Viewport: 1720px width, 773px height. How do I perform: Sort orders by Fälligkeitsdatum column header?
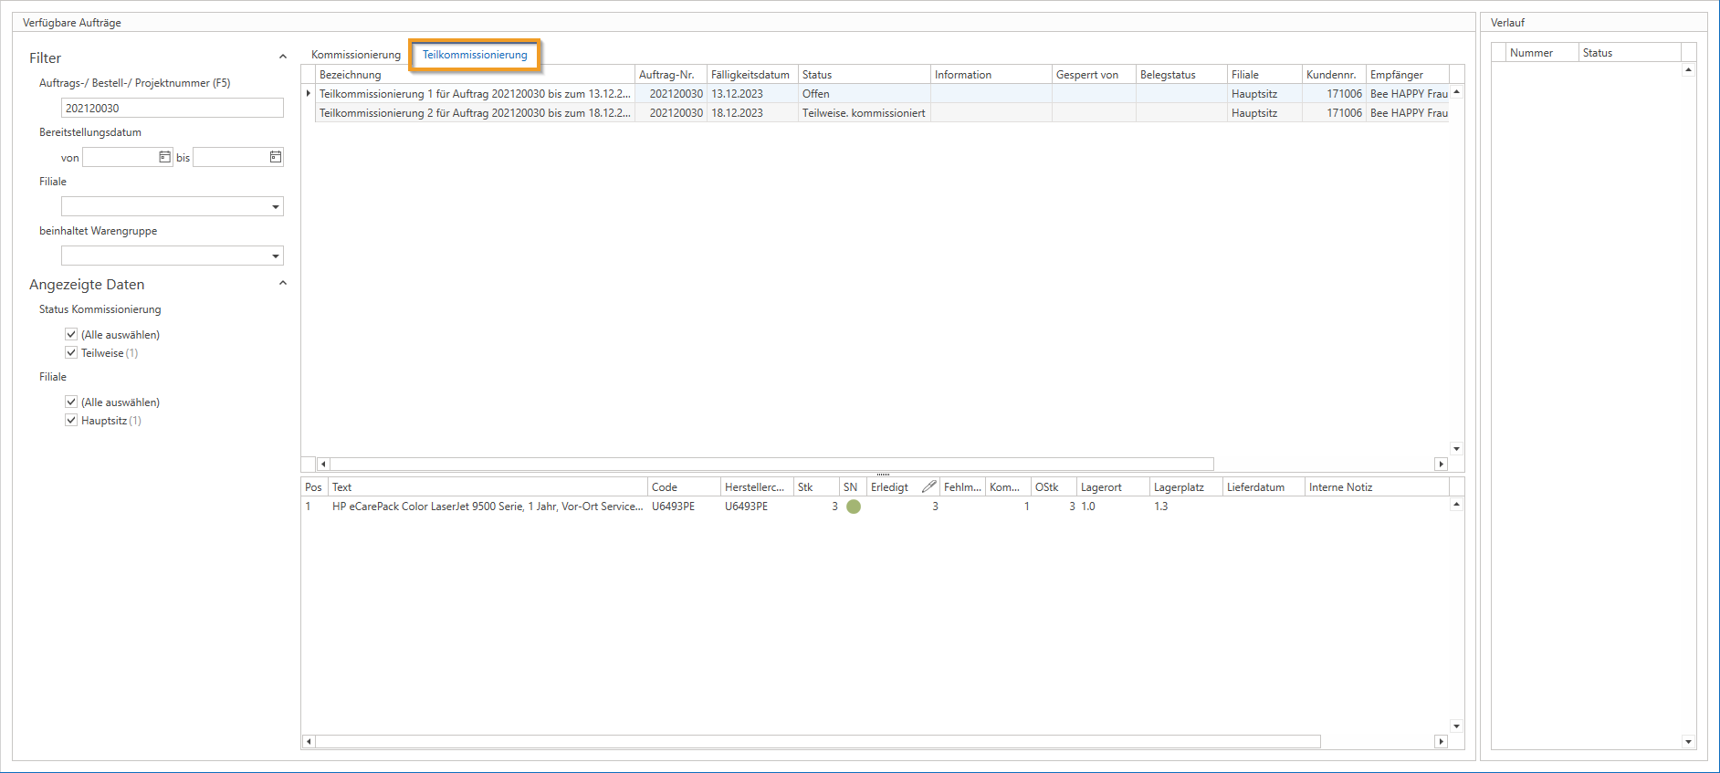point(750,75)
